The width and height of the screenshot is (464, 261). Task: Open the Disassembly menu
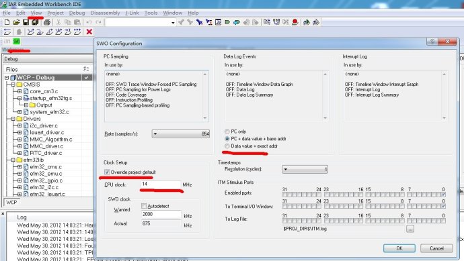[105, 13]
